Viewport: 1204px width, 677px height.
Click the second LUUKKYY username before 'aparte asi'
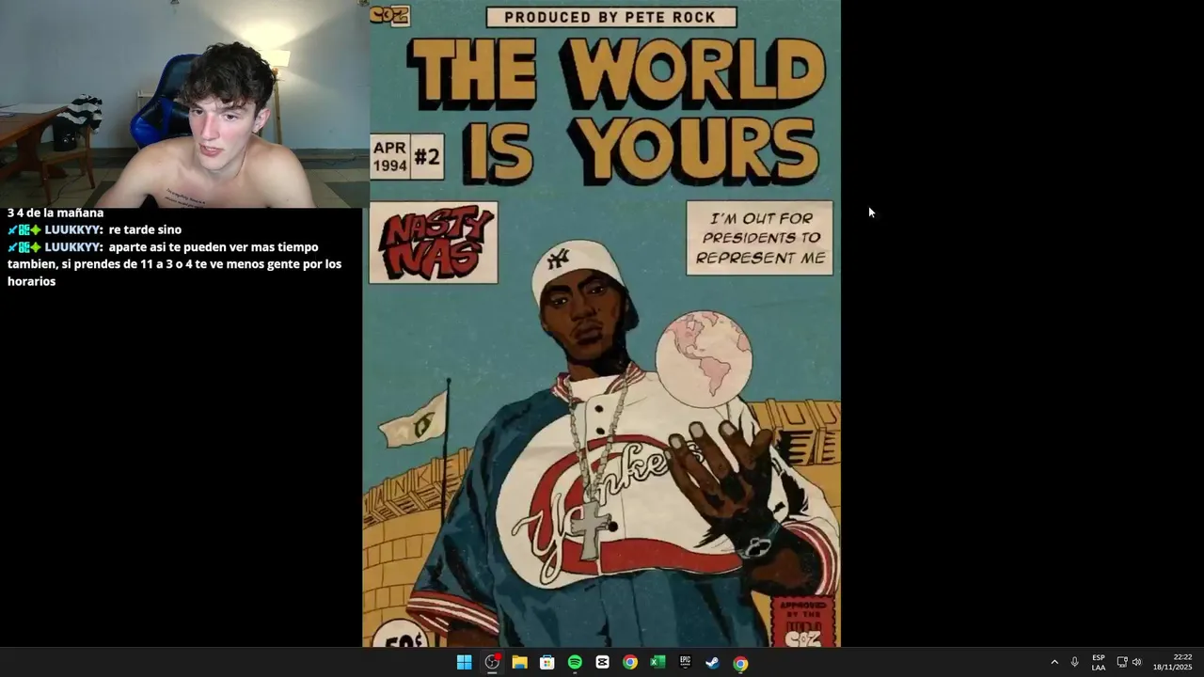(x=73, y=247)
